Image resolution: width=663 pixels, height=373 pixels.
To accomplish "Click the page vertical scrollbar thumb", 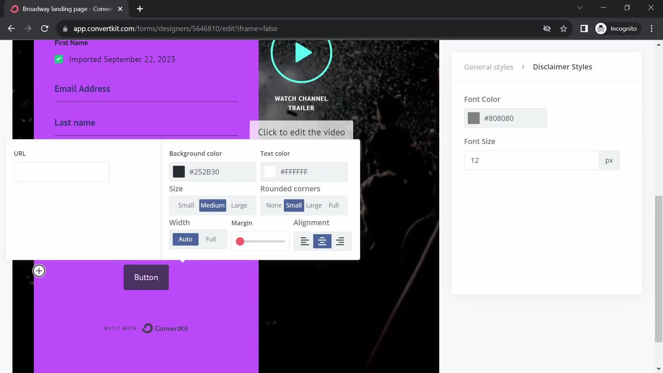I will [x=659, y=269].
